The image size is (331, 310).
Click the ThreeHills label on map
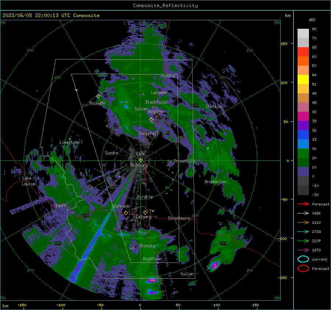coord(185,161)
